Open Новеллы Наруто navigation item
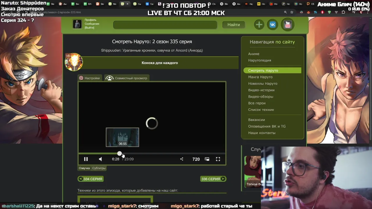372x209 pixels. coord(263,84)
